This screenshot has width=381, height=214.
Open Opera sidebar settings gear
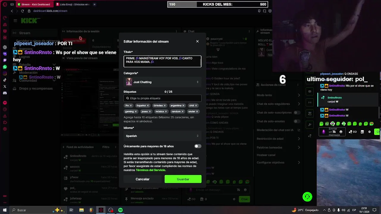pos(5,129)
